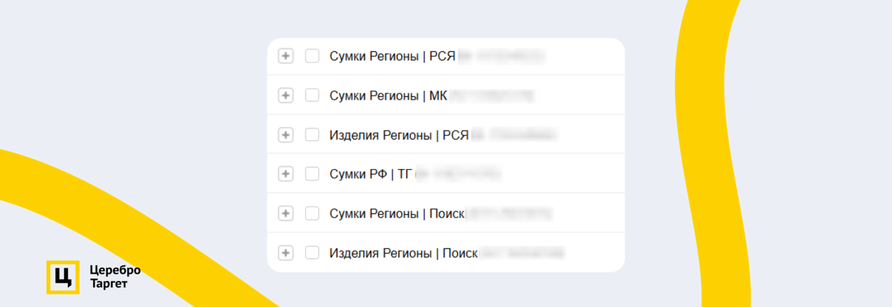Check the Изделия Регионы | РСЯ checkbox
Screen dimensions: 892x307
(312, 135)
